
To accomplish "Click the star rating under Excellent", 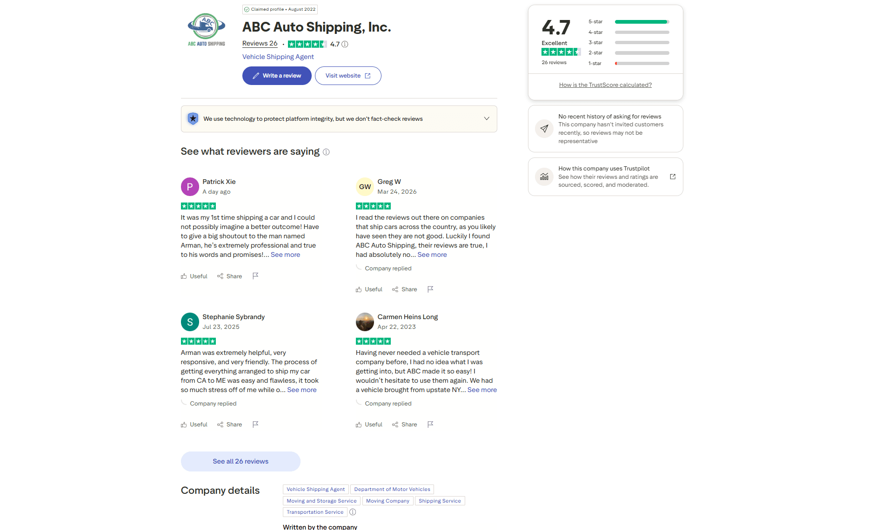I will (x=561, y=52).
